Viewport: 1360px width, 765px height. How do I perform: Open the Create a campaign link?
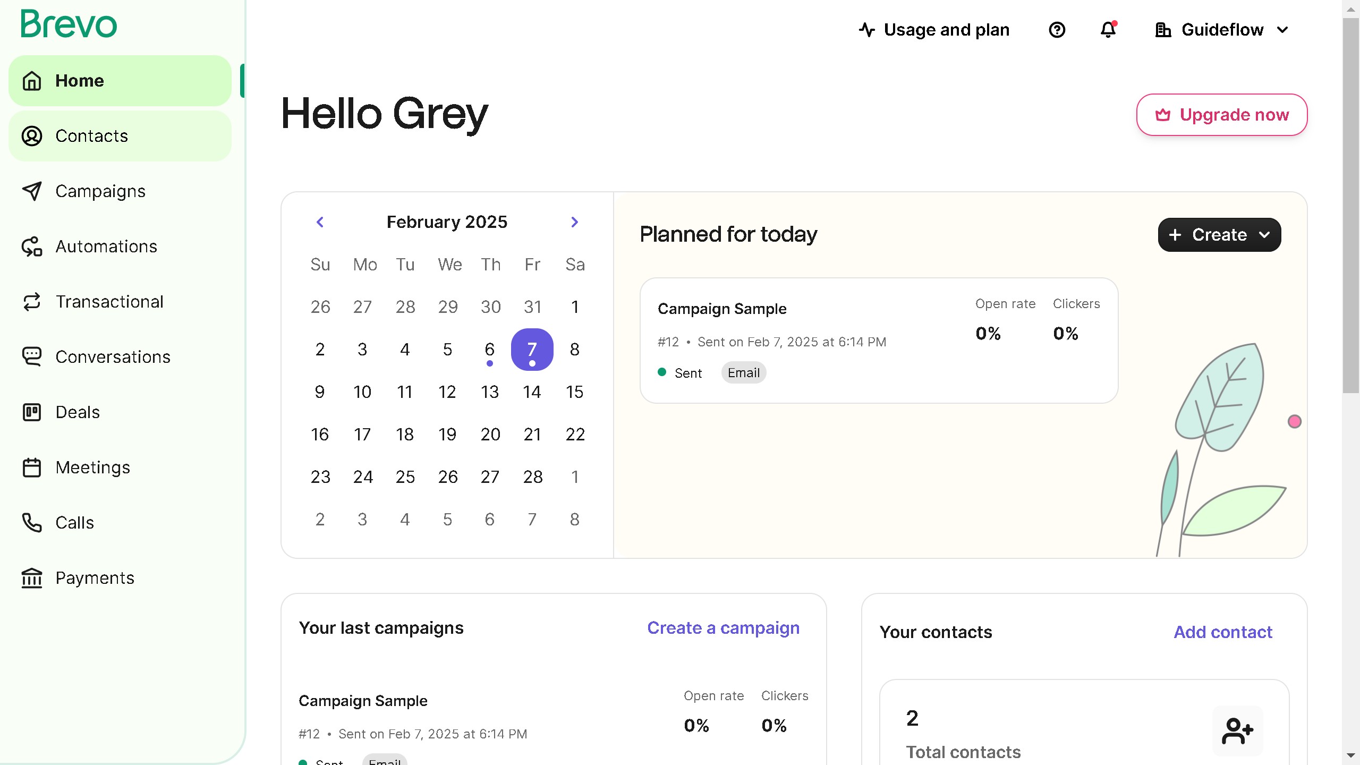tap(723, 627)
